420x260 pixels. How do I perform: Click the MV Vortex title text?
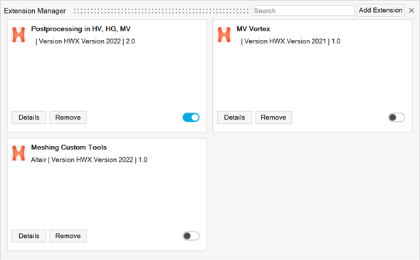(253, 28)
